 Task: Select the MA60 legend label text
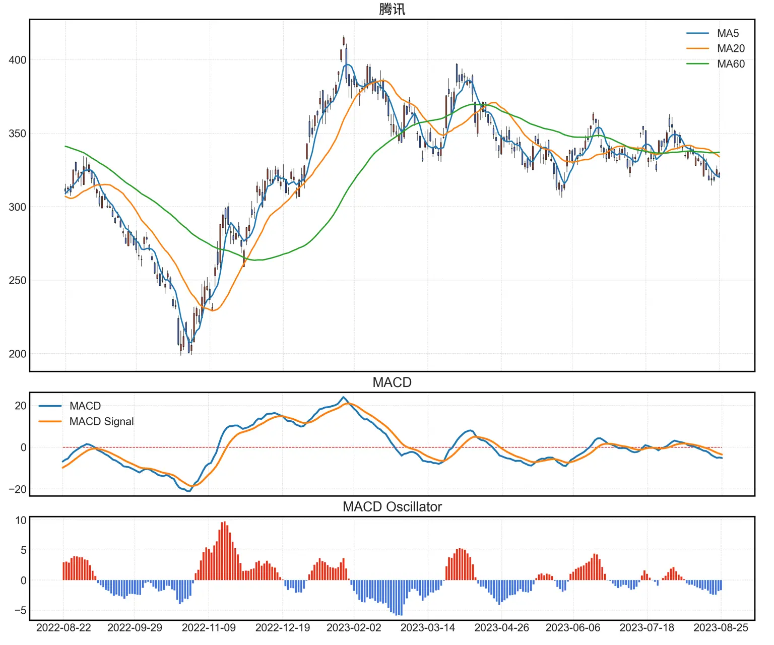click(731, 63)
